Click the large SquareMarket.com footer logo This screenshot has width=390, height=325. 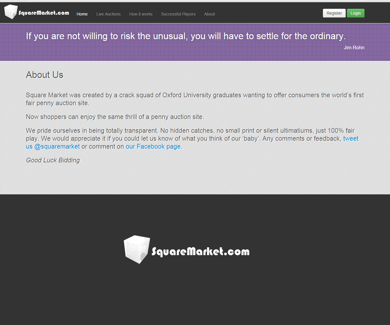point(187,250)
